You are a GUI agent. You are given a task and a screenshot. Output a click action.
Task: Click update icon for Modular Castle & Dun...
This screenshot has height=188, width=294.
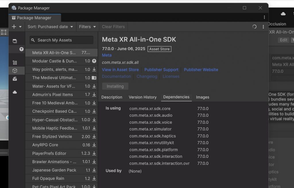coord(94,61)
